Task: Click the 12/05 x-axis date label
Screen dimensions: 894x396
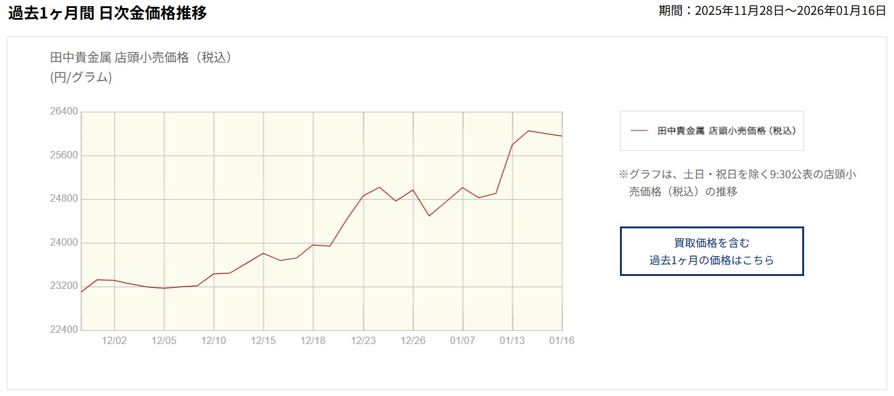Action: (x=164, y=340)
